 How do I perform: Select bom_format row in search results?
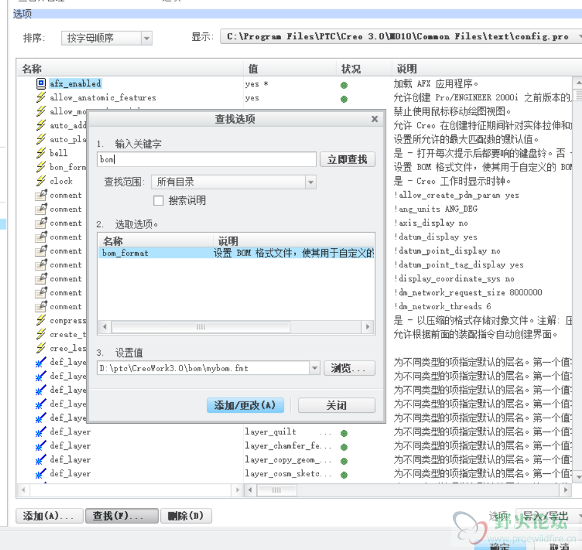pyautogui.click(x=236, y=253)
